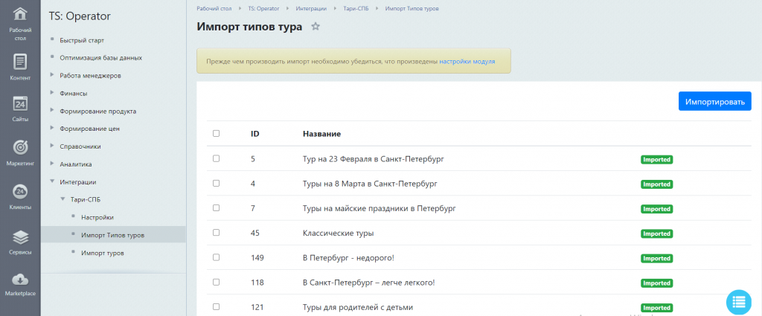762x316 pixels.
Task: Open Импорт туров in sidebar
Action: click(103, 253)
